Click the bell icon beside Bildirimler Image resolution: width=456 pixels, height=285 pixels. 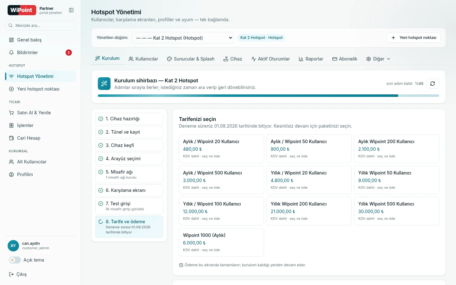click(11, 53)
